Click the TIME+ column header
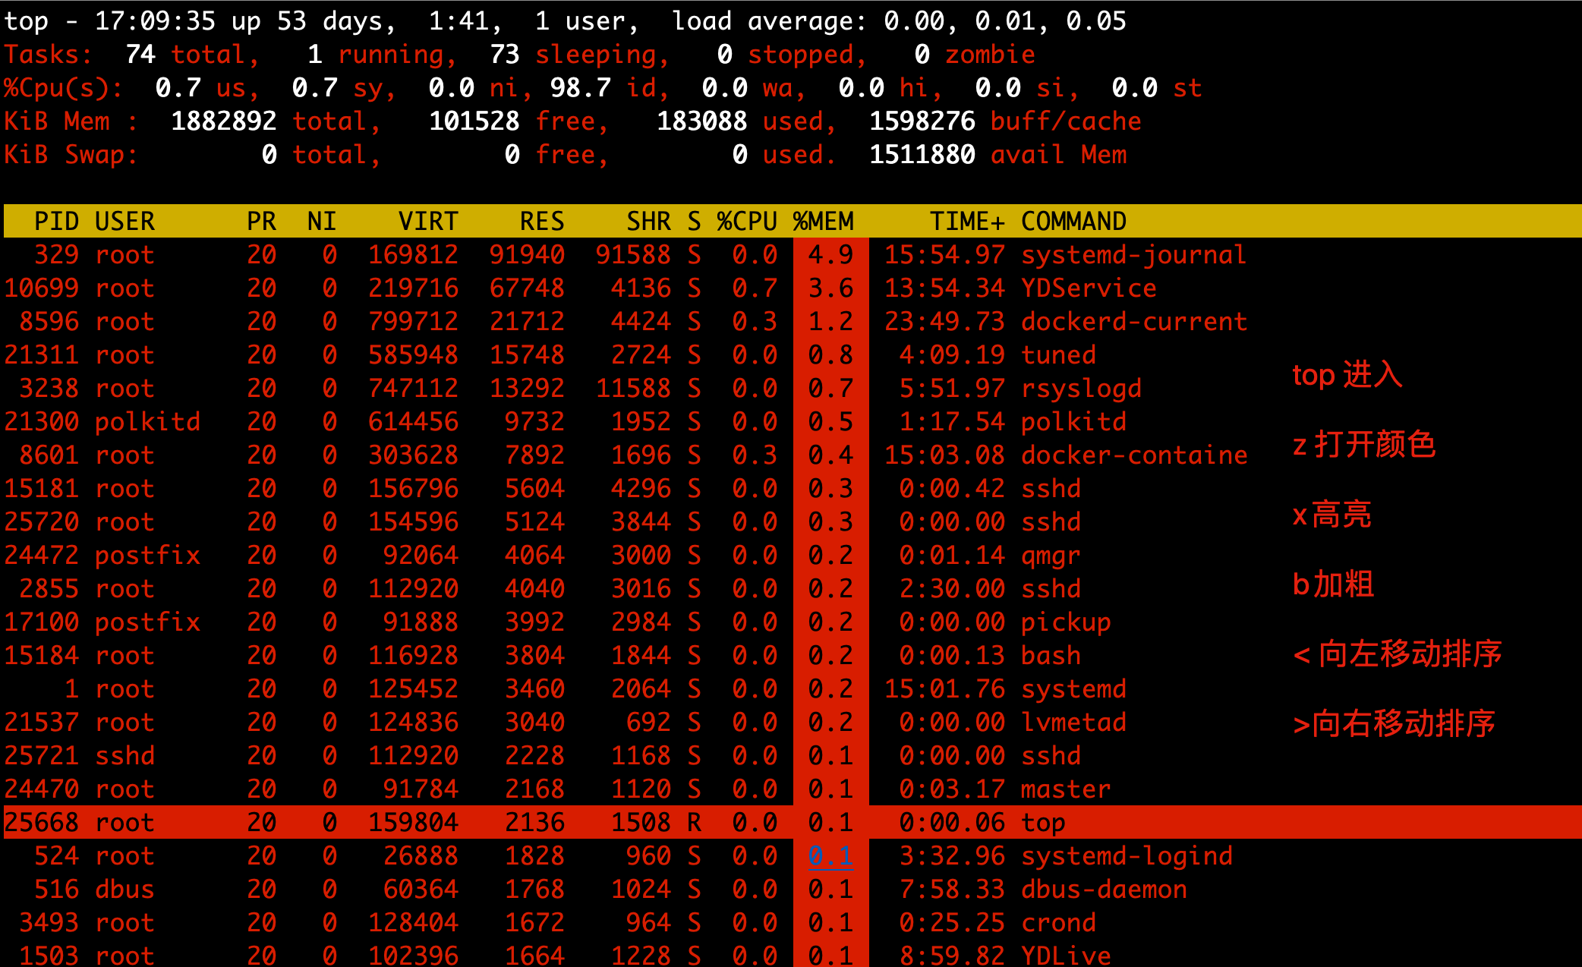 point(967,221)
